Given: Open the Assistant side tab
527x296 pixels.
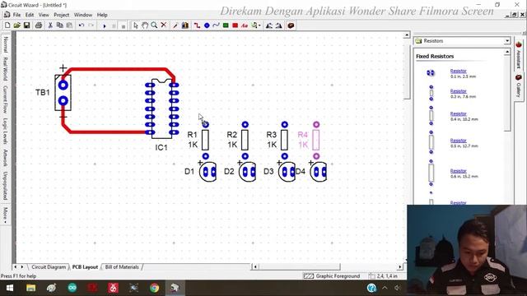Looking at the screenshot, I should pos(518,55).
